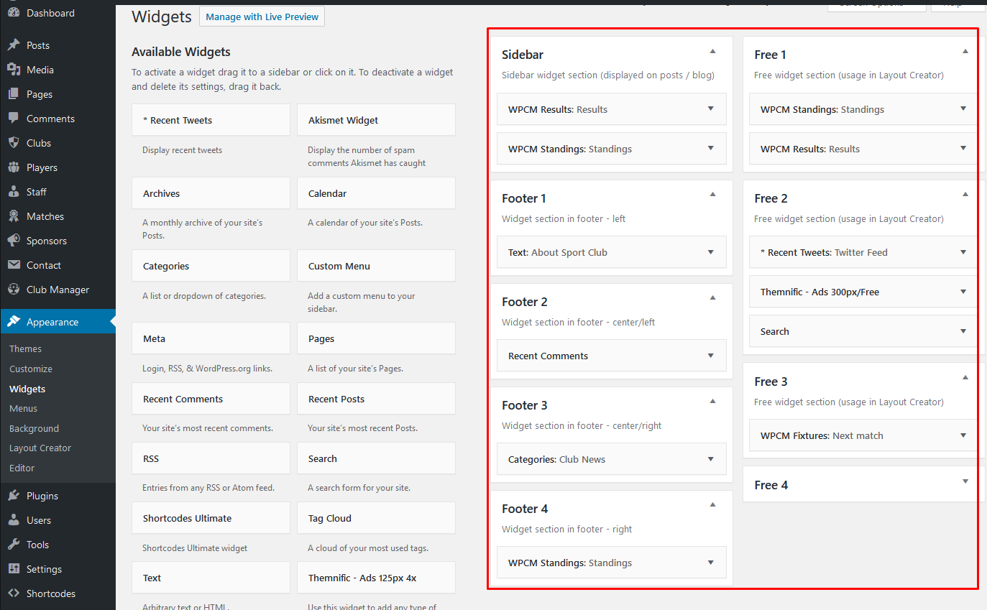
Task: Click the Appearance paintbrush icon
Action: coord(14,322)
